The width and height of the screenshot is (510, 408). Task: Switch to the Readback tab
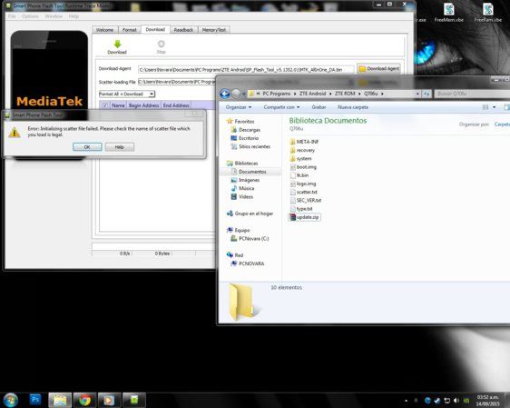pos(183,30)
